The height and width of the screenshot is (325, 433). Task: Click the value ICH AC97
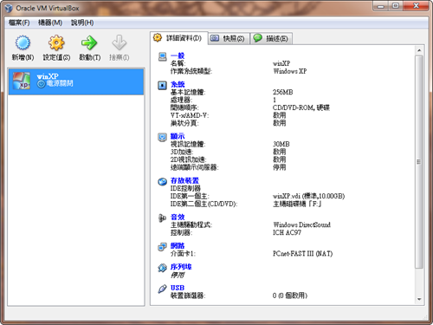pyautogui.click(x=287, y=232)
